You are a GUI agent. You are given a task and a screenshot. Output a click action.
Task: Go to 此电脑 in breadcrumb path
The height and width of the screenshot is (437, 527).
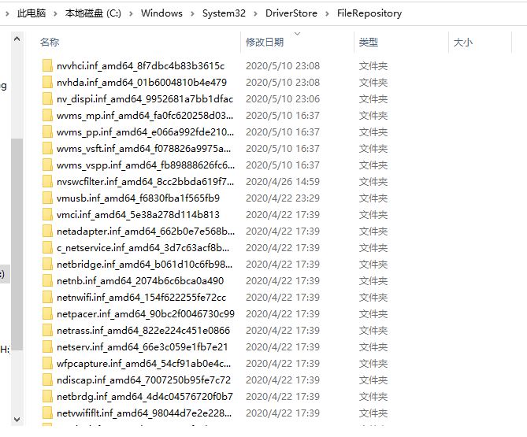[x=32, y=13]
